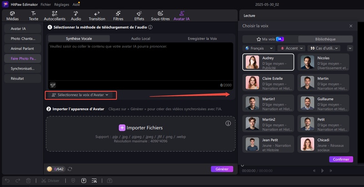Open the Autocollants stickers panel
The width and height of the screenshot is (364, 187).
pyautogui.click(x=54, y=16)
